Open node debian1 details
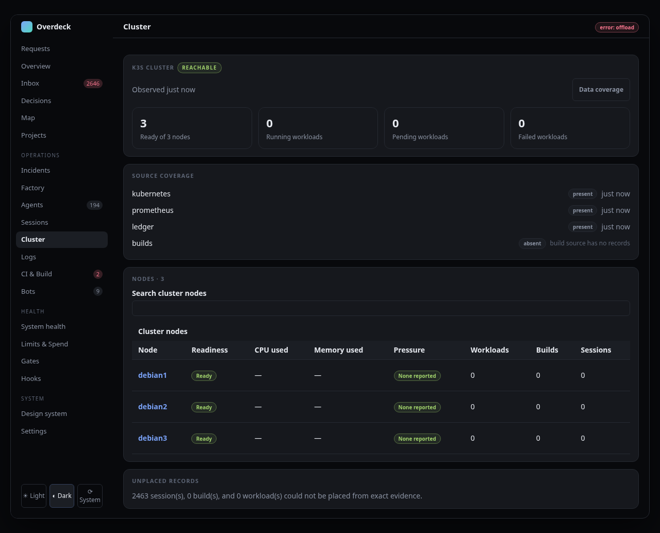The width and height of the screenshot is (660, 533). click(153, 375)
